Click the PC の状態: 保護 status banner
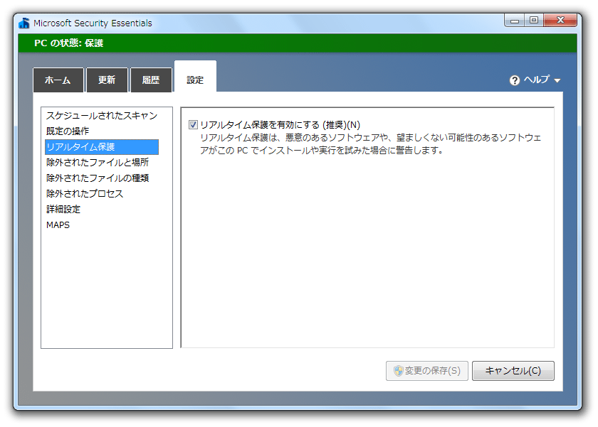Viewport: 598px width, 427px height. (298, 43)
